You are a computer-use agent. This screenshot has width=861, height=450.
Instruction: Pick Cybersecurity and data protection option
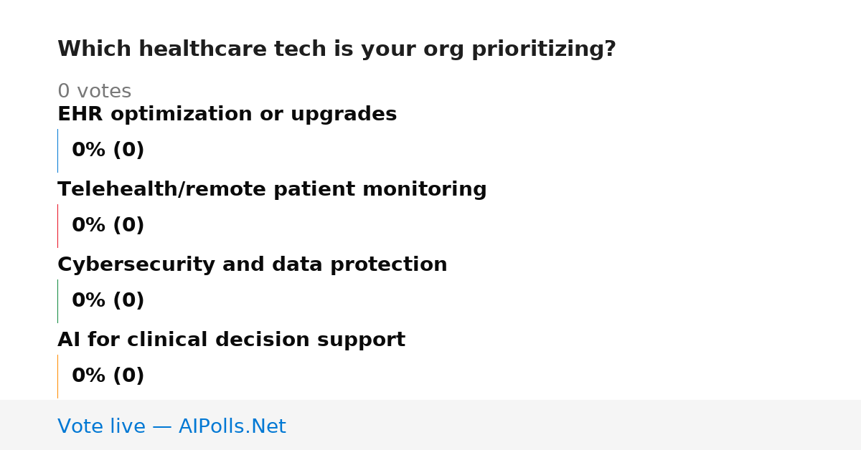[252, 265]
